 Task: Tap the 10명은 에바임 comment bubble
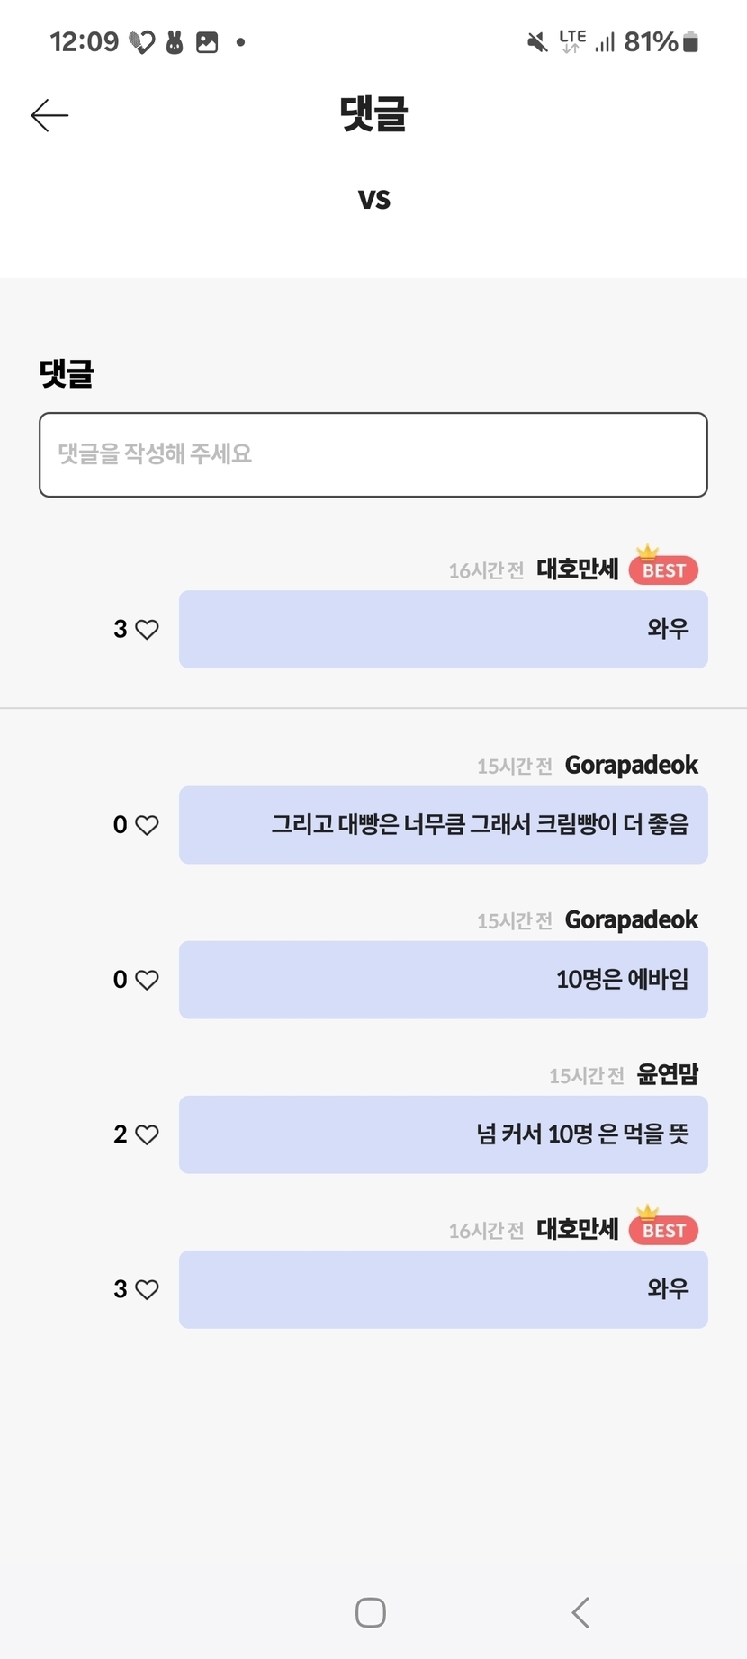(x=444, y=980)
